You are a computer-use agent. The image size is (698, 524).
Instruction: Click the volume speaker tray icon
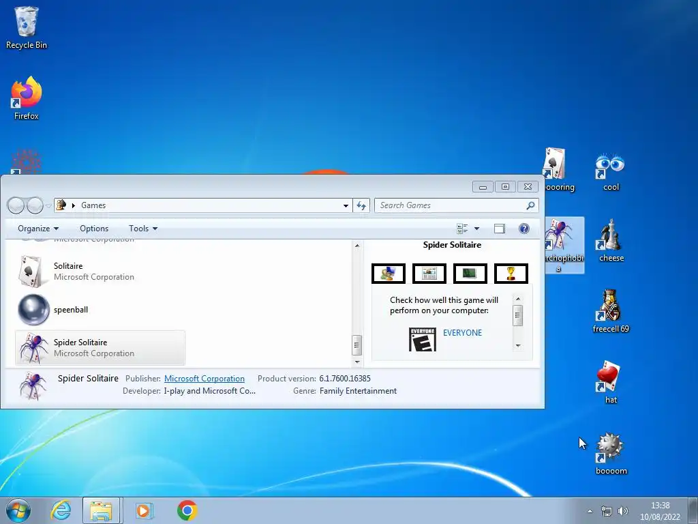point(623,511)
